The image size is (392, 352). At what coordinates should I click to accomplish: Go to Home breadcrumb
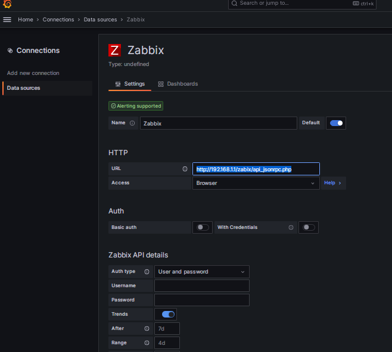point(26,20)
